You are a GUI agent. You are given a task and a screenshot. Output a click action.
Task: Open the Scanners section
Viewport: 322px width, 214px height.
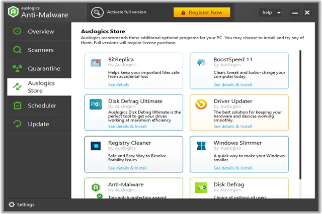[x=40, y=50]
